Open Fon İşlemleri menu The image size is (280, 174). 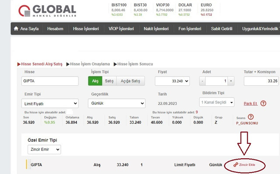(190, 28)
